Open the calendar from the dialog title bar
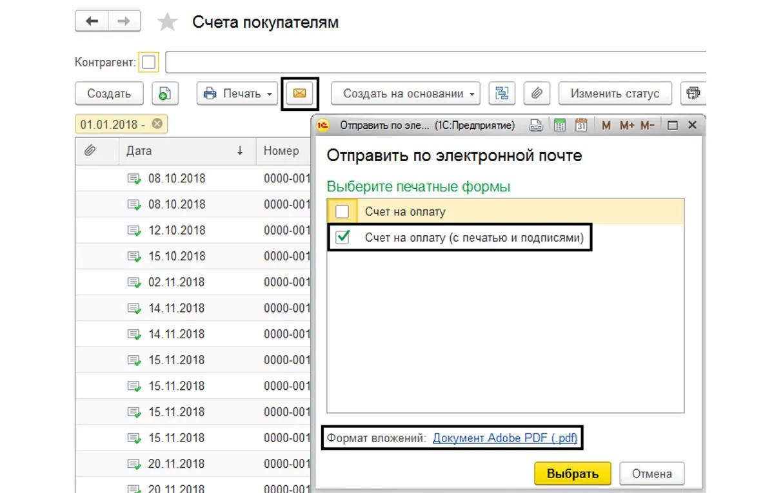Viewport: 774px width, 493px height. click(x=581, y=126)
